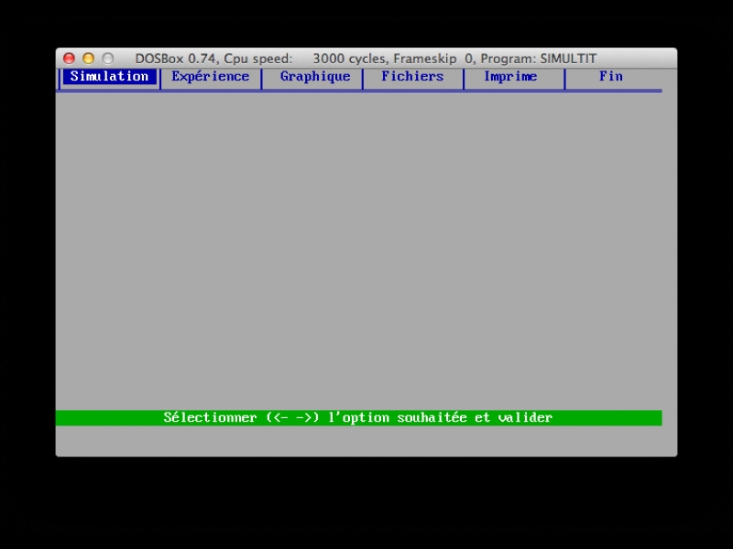Click the word Sélectionner in status bar
Screen dimensions: 733x549
(x=210, y=418)
